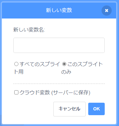Choose the このスプライトのみ radio button
This screenshot has width=119, height=126.
[64, 64]
